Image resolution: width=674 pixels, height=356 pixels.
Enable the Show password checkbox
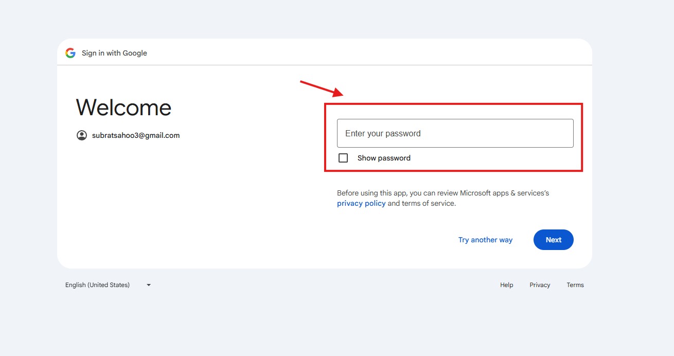(343, 158)
